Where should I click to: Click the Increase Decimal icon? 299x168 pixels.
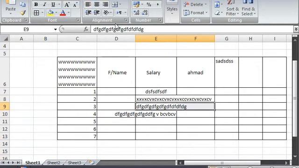click(x=136, y=13)
